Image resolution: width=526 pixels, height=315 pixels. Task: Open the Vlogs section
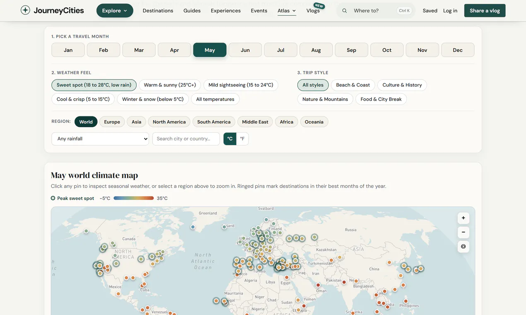pyautogui.click(x=313, y=11)
